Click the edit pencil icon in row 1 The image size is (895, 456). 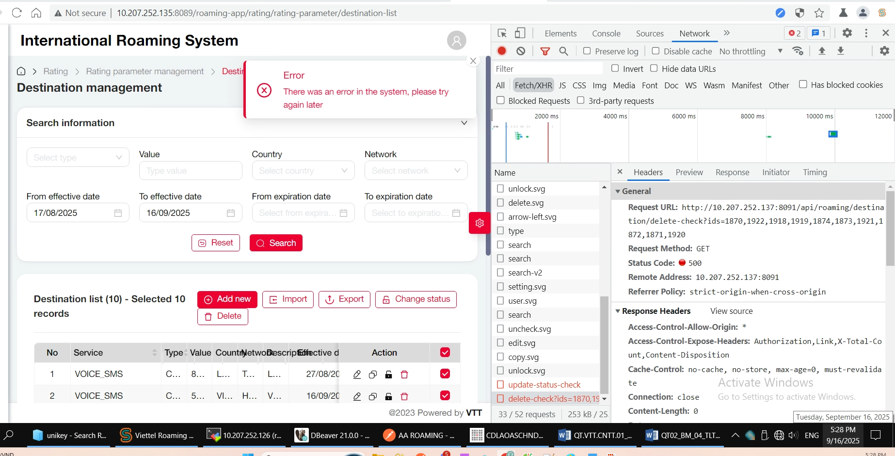[357, 375]
